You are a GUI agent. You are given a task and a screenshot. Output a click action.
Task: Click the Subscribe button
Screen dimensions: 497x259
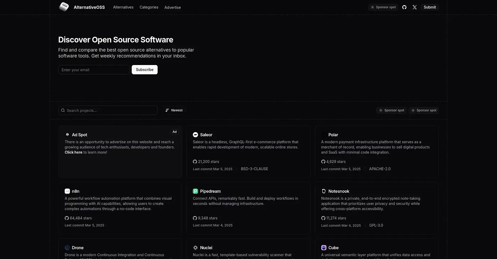[x=144, y=70]
